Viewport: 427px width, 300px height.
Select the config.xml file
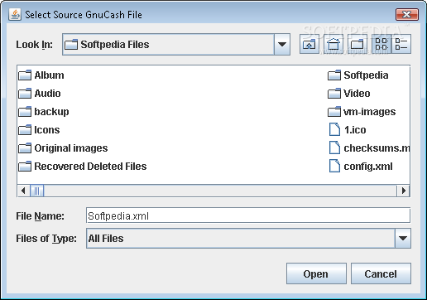(x=361, y=167)
